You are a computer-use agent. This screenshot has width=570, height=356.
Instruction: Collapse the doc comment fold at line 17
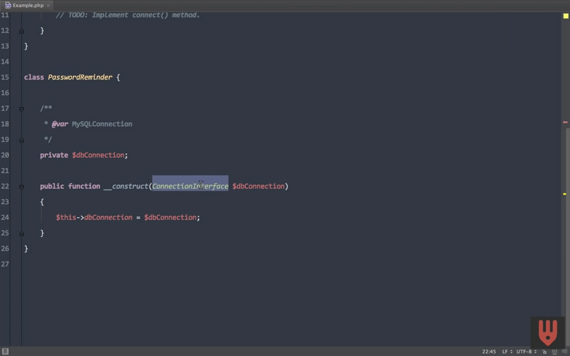21,109
